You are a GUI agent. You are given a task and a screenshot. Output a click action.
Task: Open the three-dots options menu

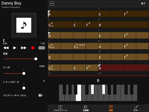pos(52,3)
